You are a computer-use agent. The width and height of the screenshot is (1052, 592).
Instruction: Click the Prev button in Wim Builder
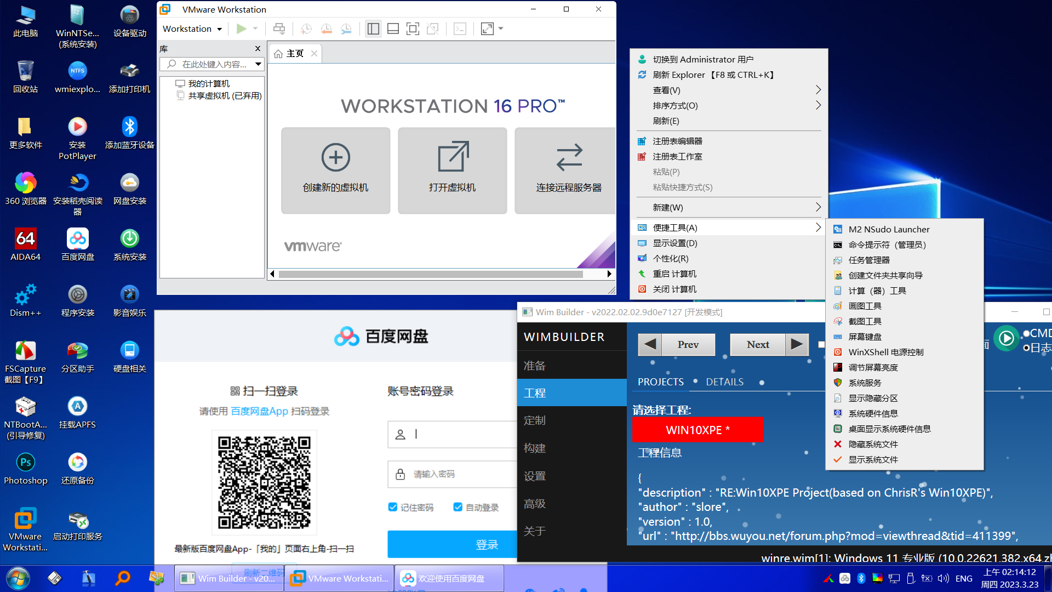(677, 344)
